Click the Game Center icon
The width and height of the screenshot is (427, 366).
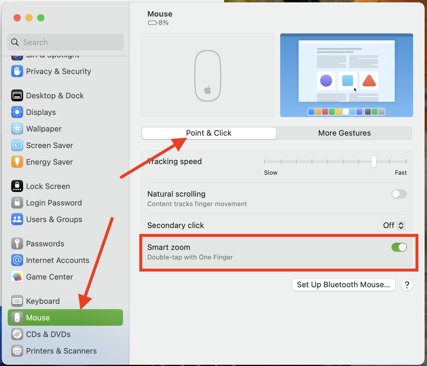click(17, 277)
